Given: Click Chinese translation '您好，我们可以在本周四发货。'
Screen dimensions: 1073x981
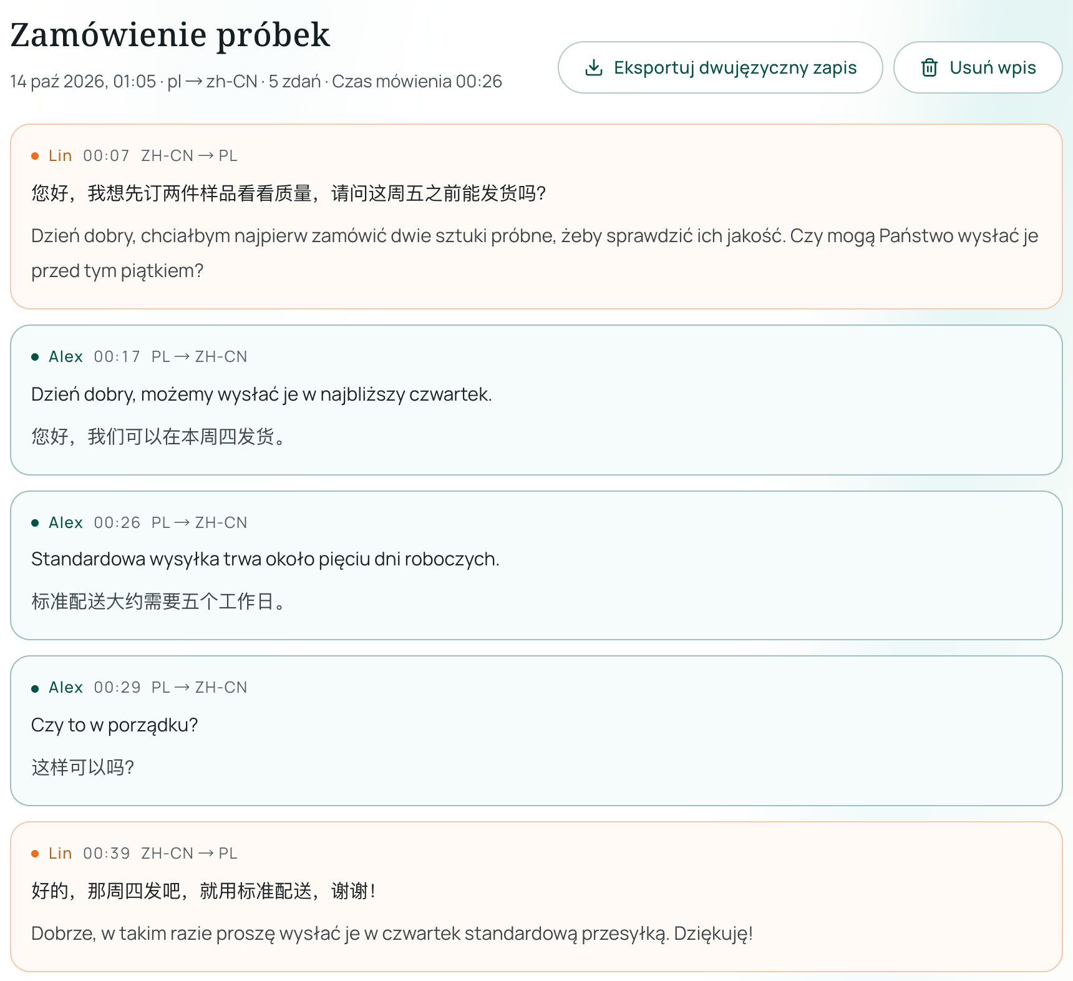Looking at the screenshot, I should pyautogui.click(x=159, y=437).
